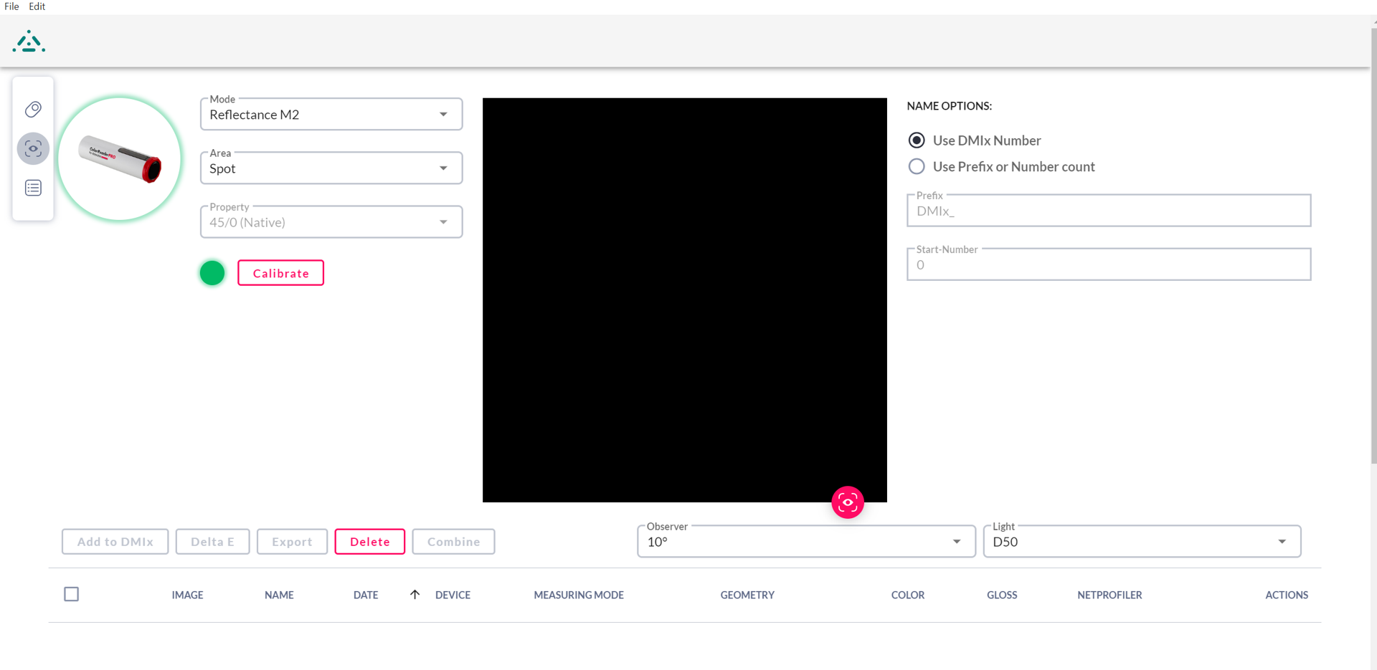Click the green calibration status indicator
This screenshot has width=1377, height=670.
click(x=212, y=273)
